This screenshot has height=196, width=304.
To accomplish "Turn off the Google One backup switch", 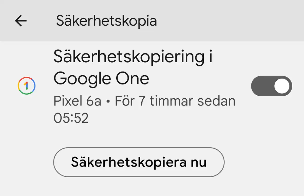I will tap(272, 86).
